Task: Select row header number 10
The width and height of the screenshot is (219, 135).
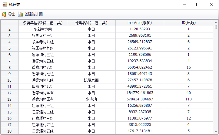Action: [9, 80]
